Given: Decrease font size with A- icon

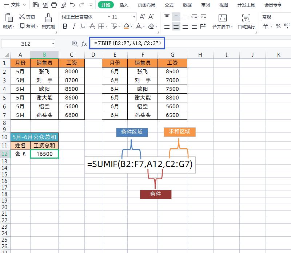Looking at the screenshot, I should (151, 17).
